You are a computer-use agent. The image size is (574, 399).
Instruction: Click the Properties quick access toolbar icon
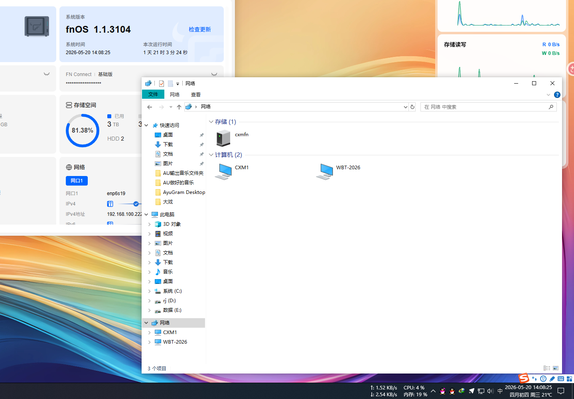[x=162, y=84]
